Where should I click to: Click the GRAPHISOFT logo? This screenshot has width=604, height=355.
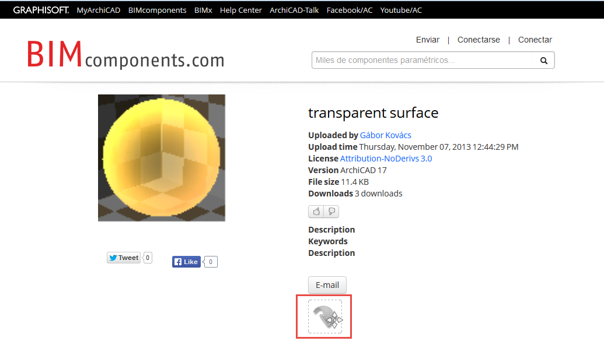pos(41,10)
